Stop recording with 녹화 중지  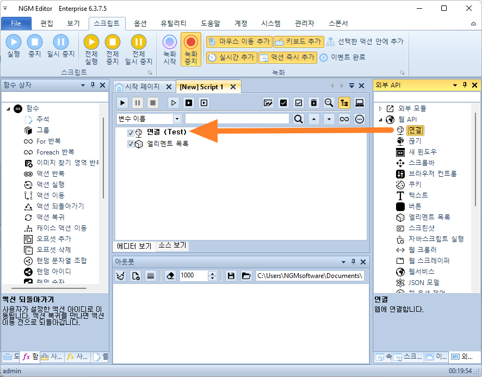(x=191, y=49)
